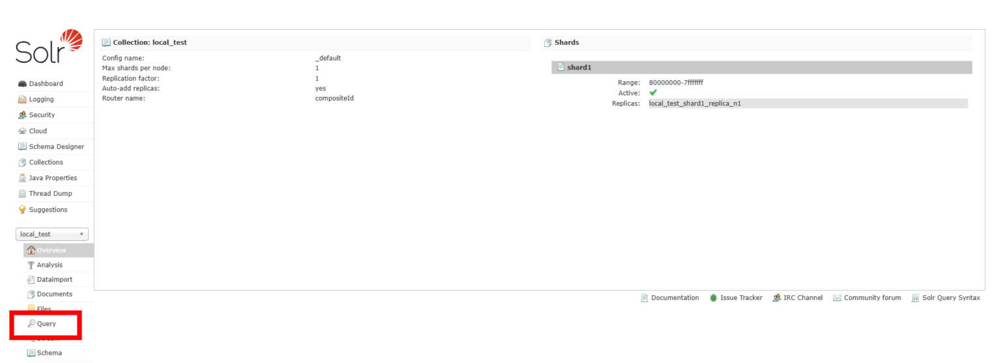Viewport: 1001px width, 363px height.
Task: Click the Cloud icon in sidebar
Action: [22, 131]
